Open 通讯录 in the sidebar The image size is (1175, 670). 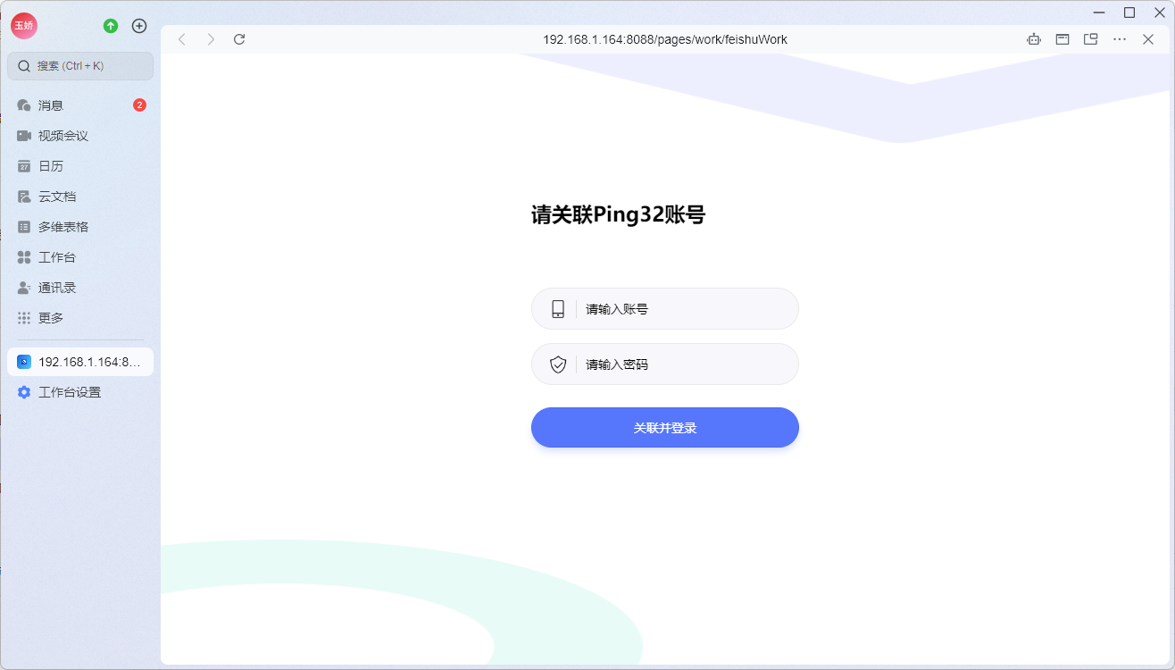80,288
